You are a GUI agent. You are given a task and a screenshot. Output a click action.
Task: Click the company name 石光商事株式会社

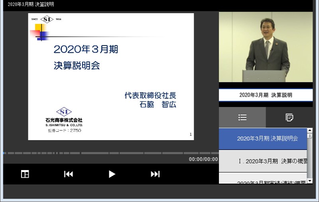pyautogui.click(x=64, y=120)
